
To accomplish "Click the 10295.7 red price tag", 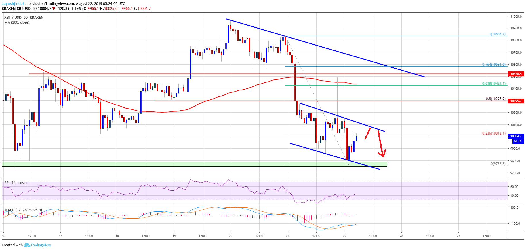I will (516, 101).
